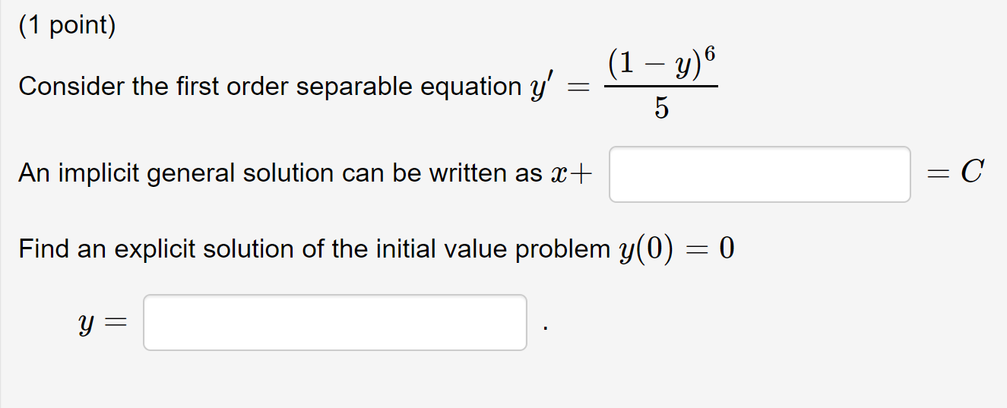Click the exponent 6 in the equation

(x=710, y=55)
